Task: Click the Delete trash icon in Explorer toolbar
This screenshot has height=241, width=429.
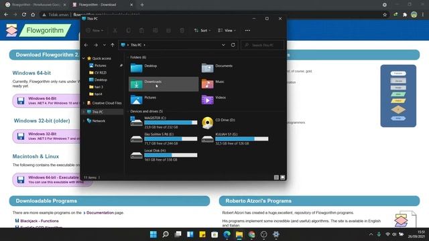Action: [x=182, y=31]
